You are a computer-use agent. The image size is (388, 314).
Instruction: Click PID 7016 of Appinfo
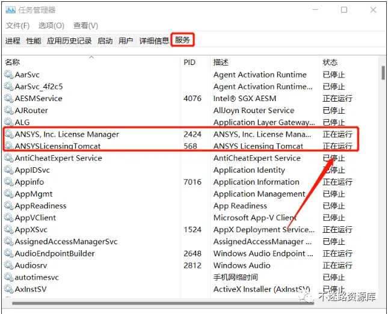point(192,182)
